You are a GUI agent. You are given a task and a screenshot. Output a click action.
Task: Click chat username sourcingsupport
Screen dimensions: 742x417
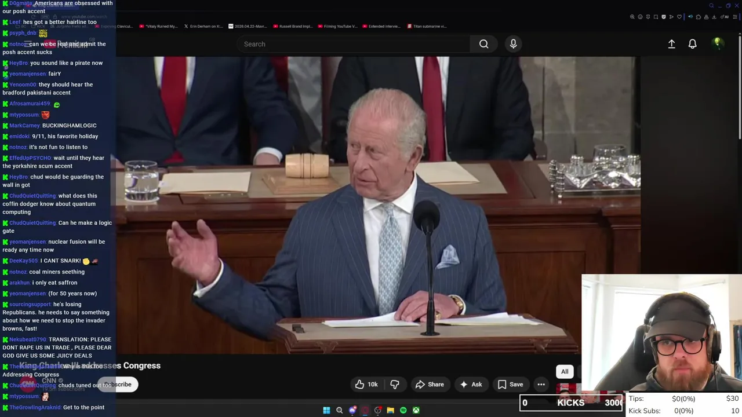pos(30,305)
